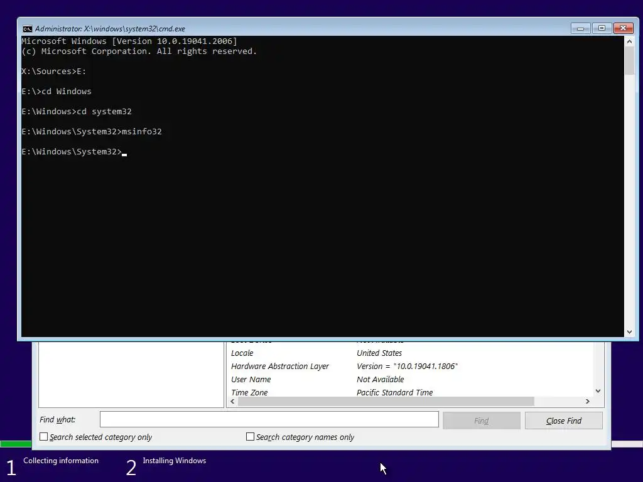
Task: Enable Search category names only checkbox
Action: coord(250,437)
